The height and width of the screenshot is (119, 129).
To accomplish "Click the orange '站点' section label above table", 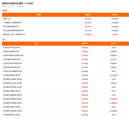I will tap(4, 39).
